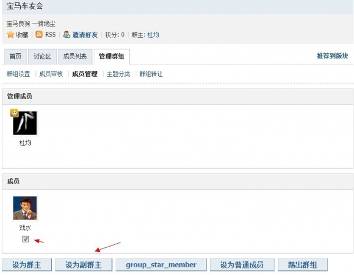Open the 首页 tab

tap(15, 57)
